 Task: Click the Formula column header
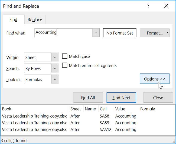157,109
